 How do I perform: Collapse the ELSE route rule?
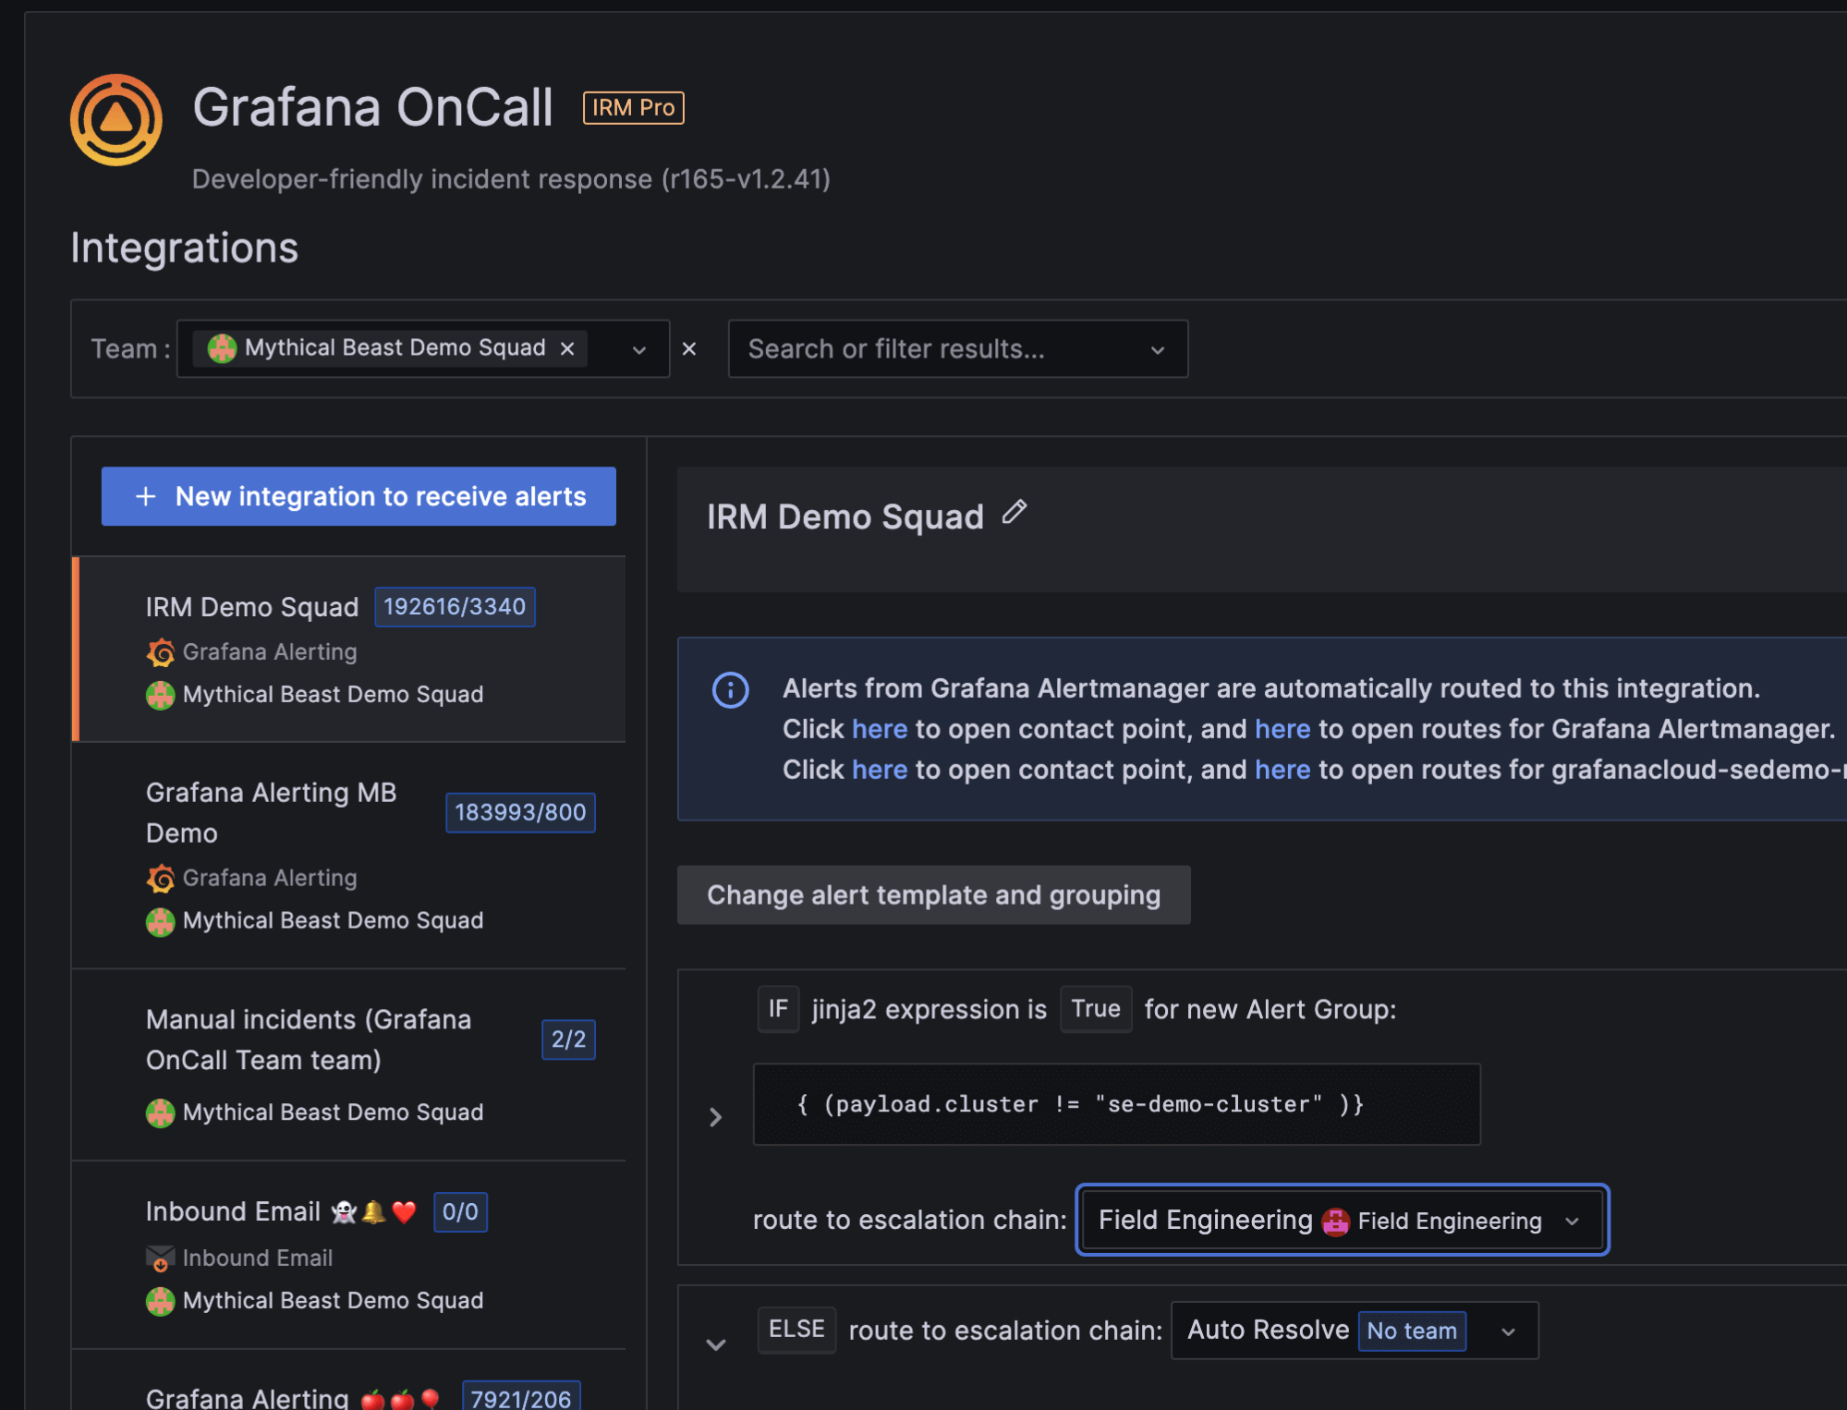point(716,1344)
